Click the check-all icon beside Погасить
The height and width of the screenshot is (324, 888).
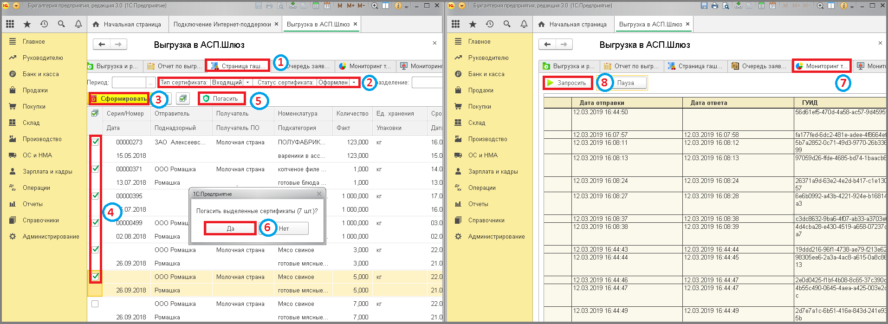183,98
